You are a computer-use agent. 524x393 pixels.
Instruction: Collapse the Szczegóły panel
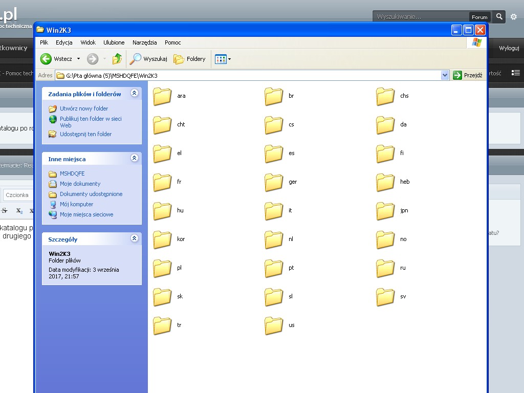tap(135, 238)
